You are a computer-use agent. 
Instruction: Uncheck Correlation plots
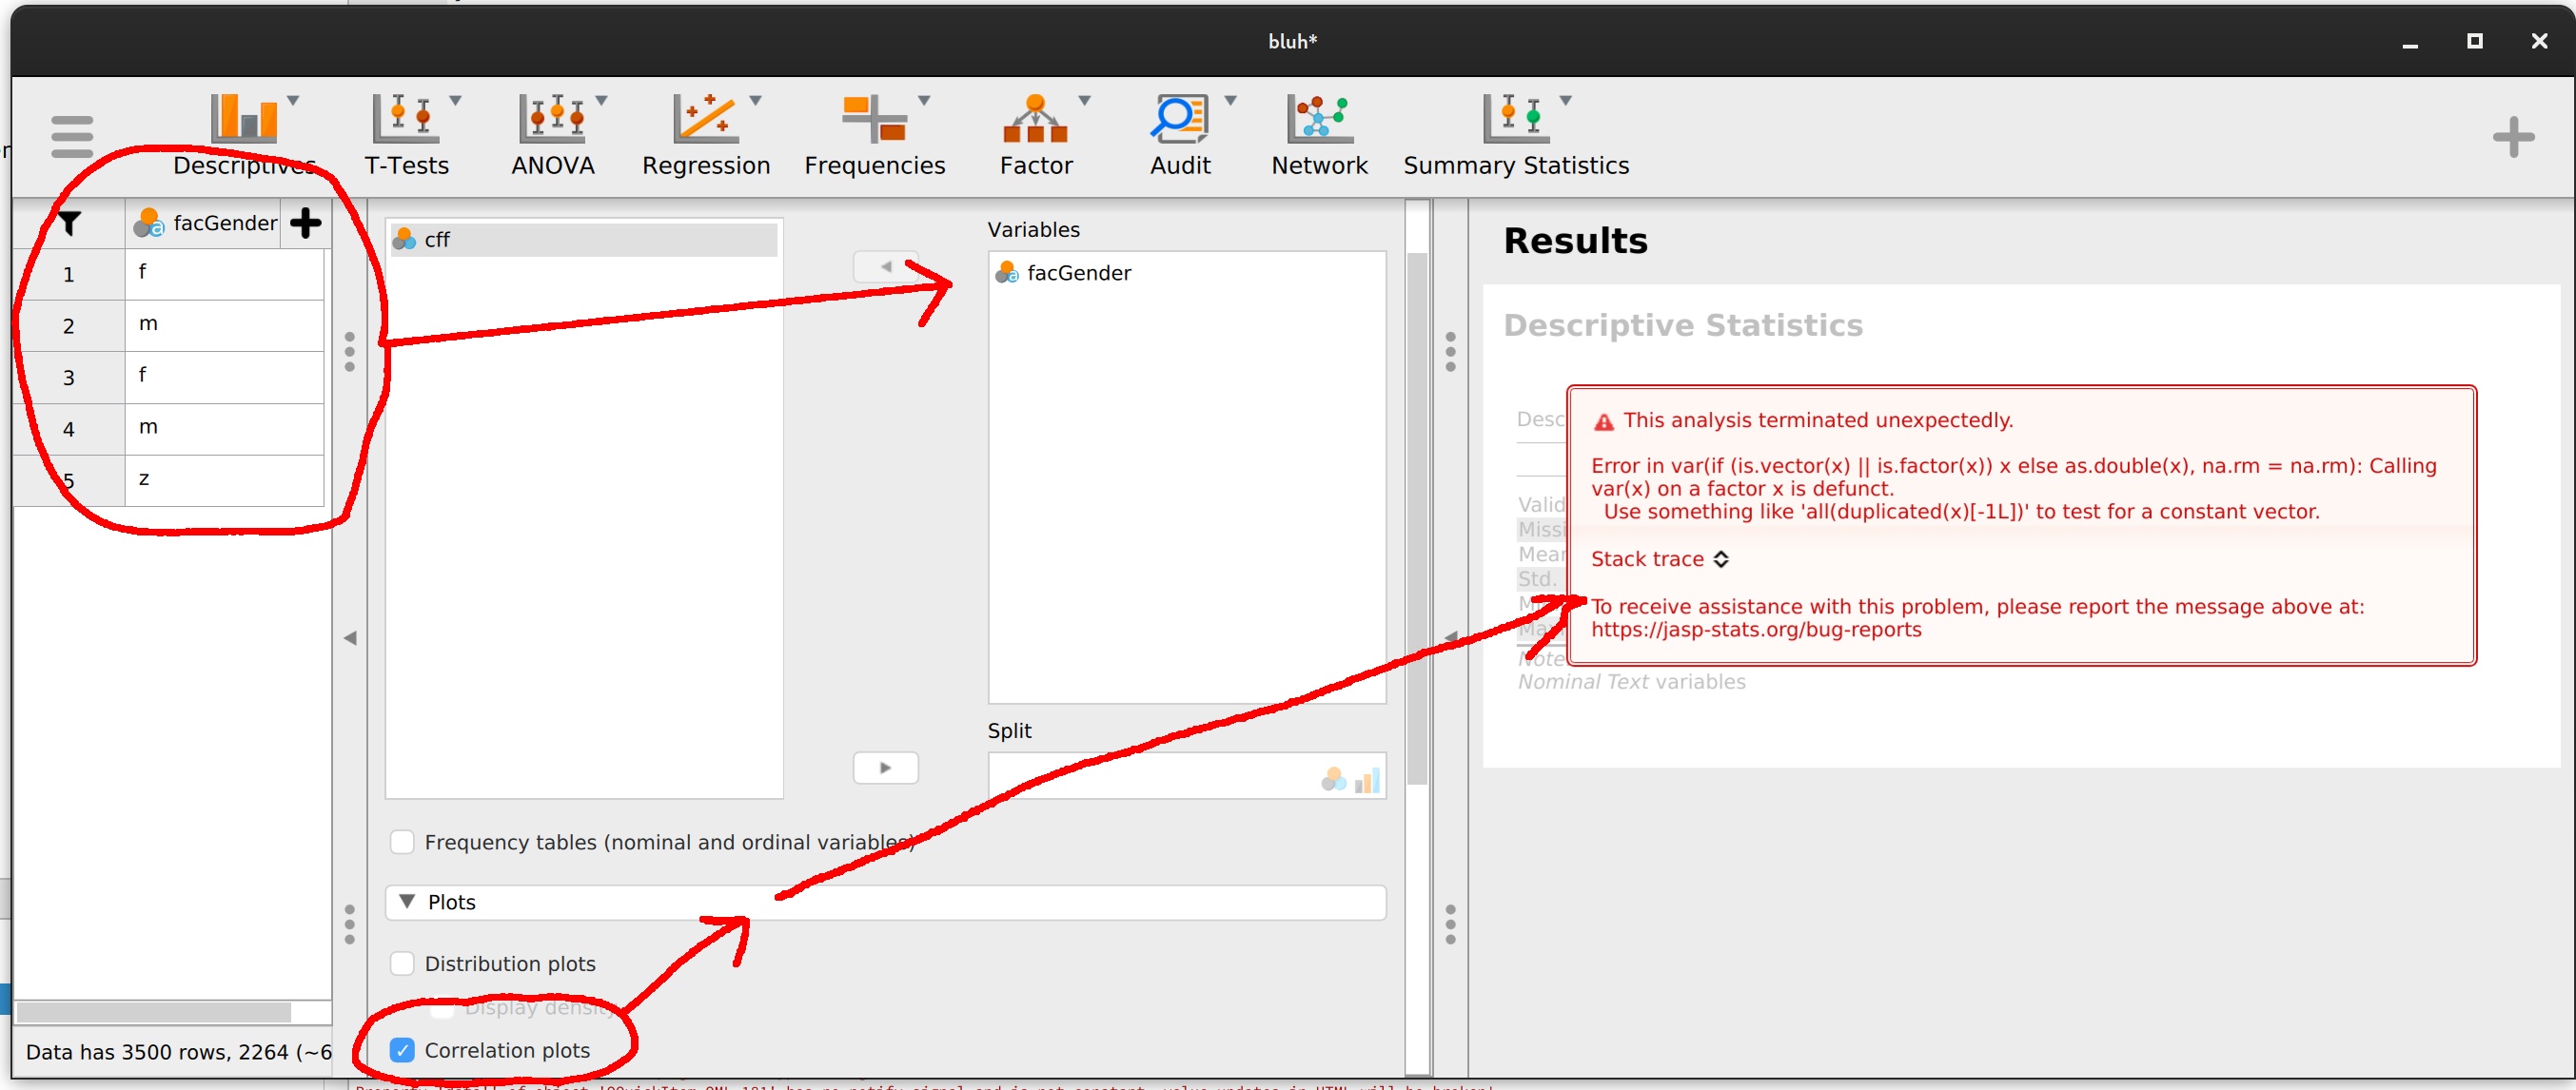403,1050
